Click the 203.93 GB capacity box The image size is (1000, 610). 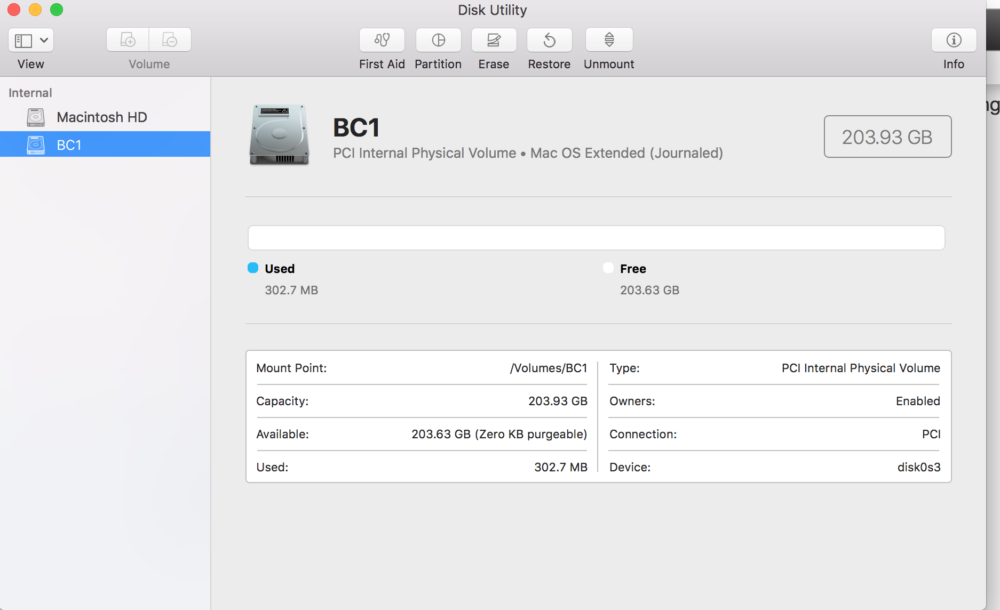click(887, 137)
